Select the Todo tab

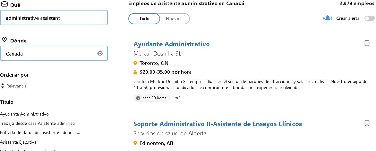(144, 19)
